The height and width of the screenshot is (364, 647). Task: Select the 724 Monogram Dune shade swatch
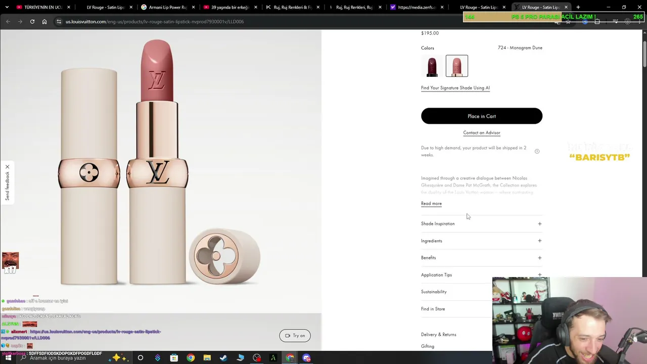(457, 66)
